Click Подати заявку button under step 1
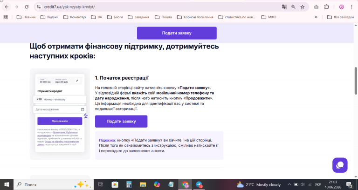 coord(121,122)
